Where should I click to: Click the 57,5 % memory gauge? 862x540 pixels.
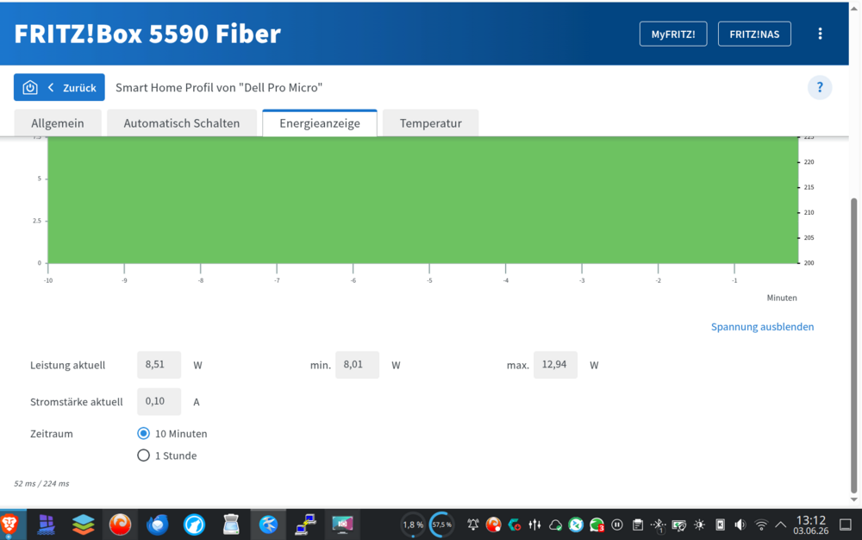tap(441, 524)
